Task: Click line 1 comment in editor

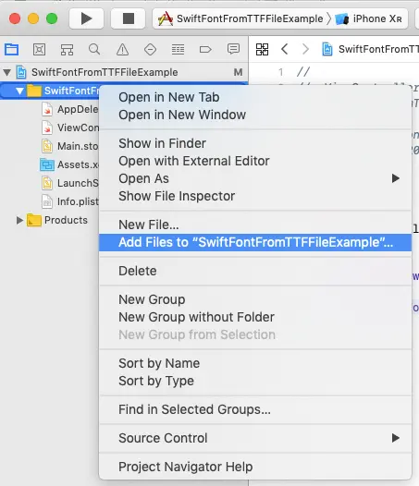Action: coord(303,72)
